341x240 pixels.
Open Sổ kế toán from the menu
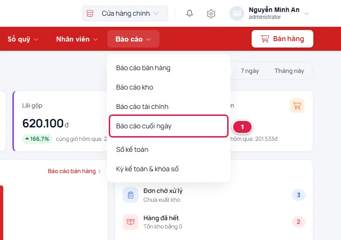[x=169, y=150]
